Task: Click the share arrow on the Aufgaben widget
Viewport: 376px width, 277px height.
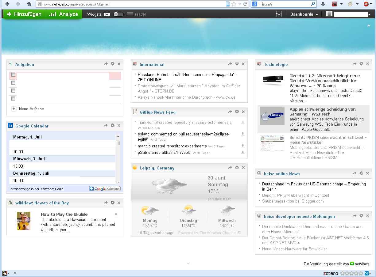Action: coord(105,64)
